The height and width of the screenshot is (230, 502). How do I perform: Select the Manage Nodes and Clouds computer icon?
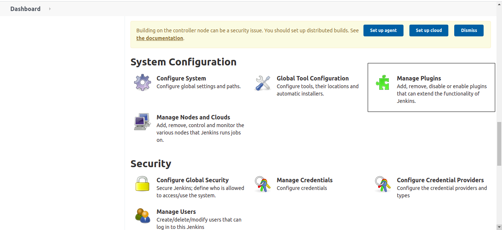pyautogui.click(x=143, y=122)
